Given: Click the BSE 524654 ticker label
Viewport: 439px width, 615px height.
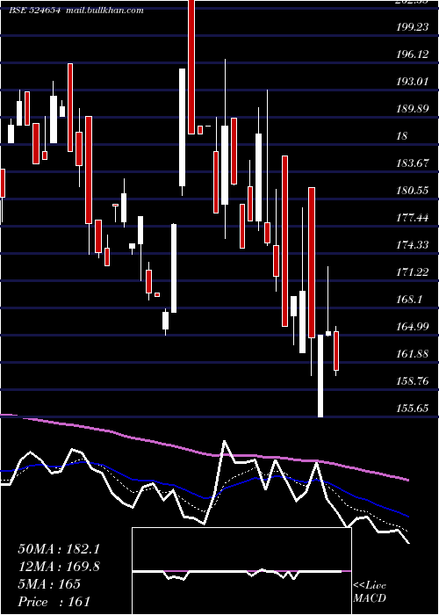Looking at the screenshot, I should [x=34, y=11].
